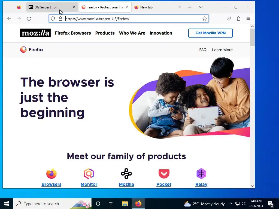Show hidden system tray icons

[231, 204]
